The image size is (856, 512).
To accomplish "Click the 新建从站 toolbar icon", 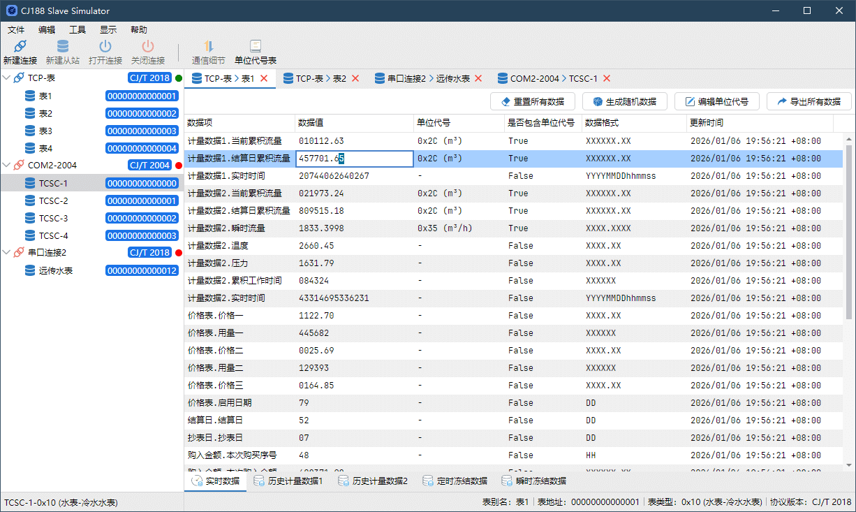I will [63, 47].
